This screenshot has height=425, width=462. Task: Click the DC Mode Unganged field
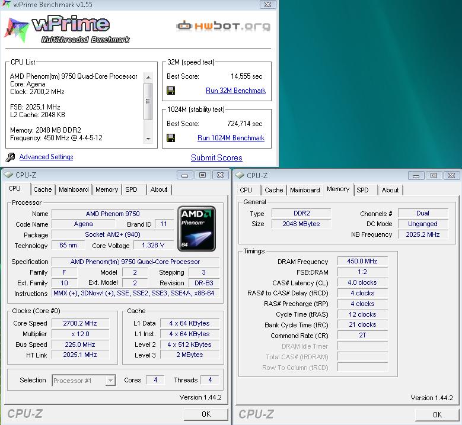point(423,224)
